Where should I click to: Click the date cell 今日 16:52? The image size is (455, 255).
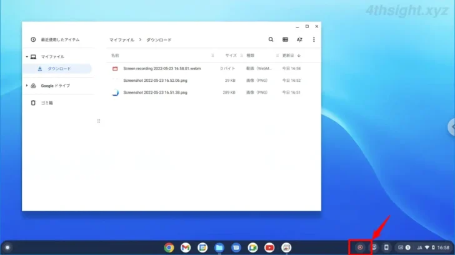(x=291, y=81)
